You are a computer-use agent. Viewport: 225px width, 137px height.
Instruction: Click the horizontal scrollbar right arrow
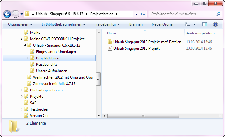tap(220, 116)
